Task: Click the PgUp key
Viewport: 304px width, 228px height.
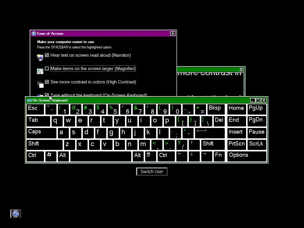Action: point(257,109)
